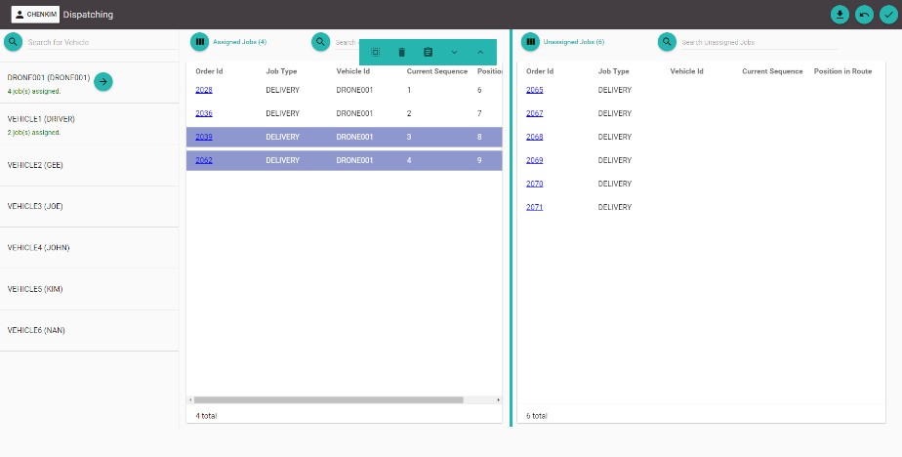Screen dimensions: 902x457
Task: Click the scrollbar left arrow in assigned table
Action: [x=190, y=400]
